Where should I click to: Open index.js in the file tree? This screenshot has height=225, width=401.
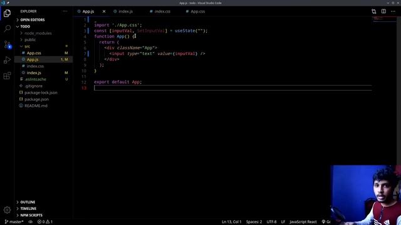(x=34, y=72)
